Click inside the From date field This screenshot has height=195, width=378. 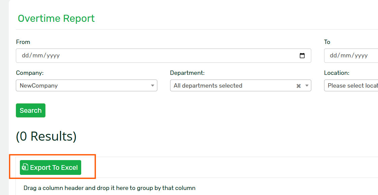tap(135, 55)
